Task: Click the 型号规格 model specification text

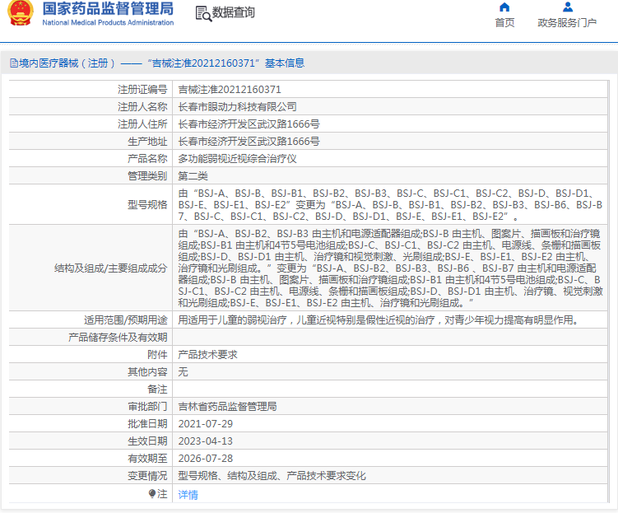Action: pos(390,205)
